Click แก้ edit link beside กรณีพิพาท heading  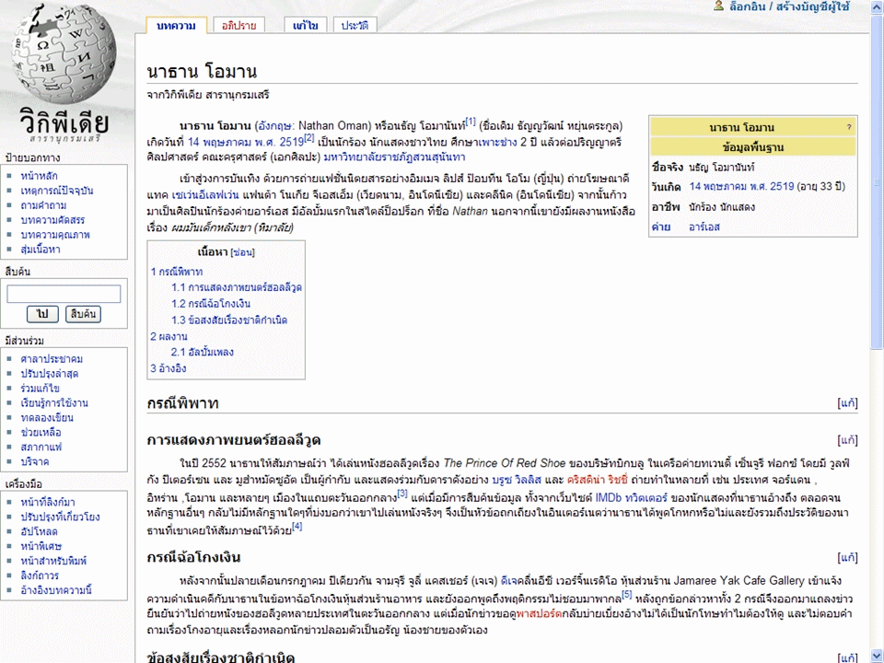[x=847, y=403]
